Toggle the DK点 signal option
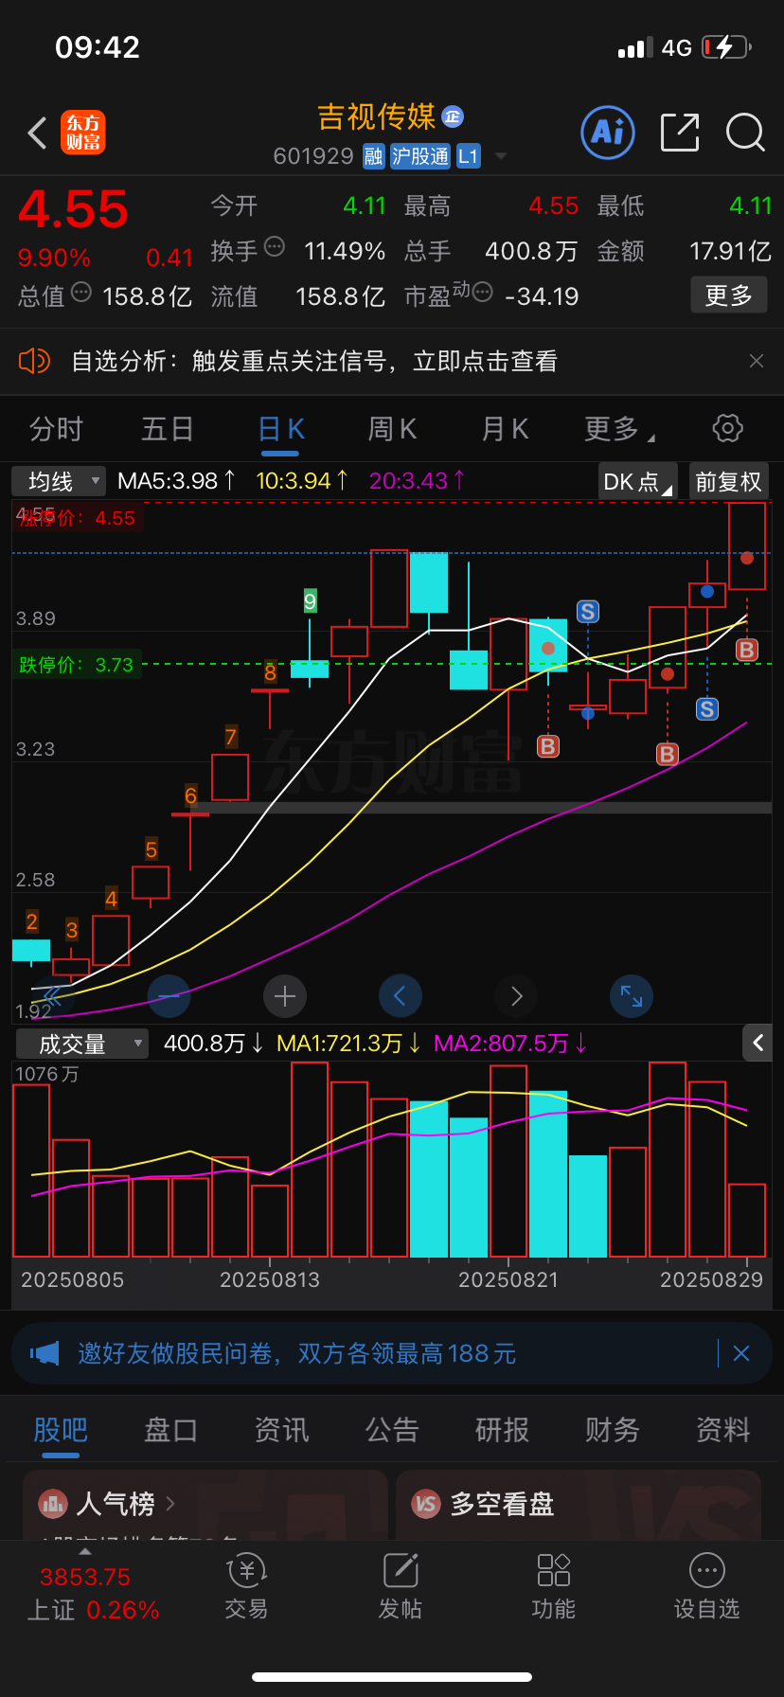Screen dimensions: 784x1697 [x=638, y=481]
